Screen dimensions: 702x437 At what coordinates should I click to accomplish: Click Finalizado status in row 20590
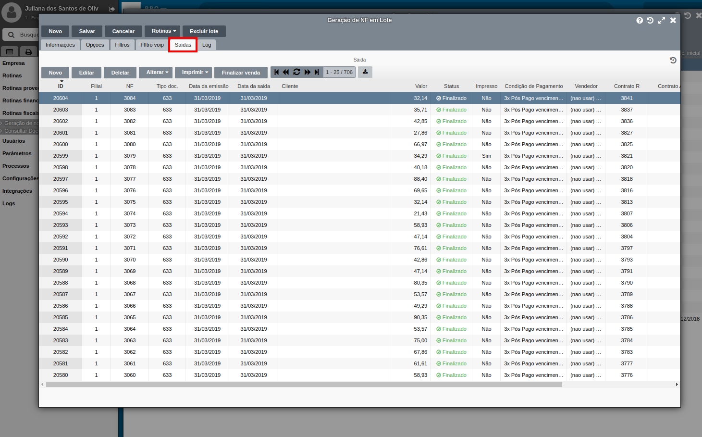pos(451,260)
